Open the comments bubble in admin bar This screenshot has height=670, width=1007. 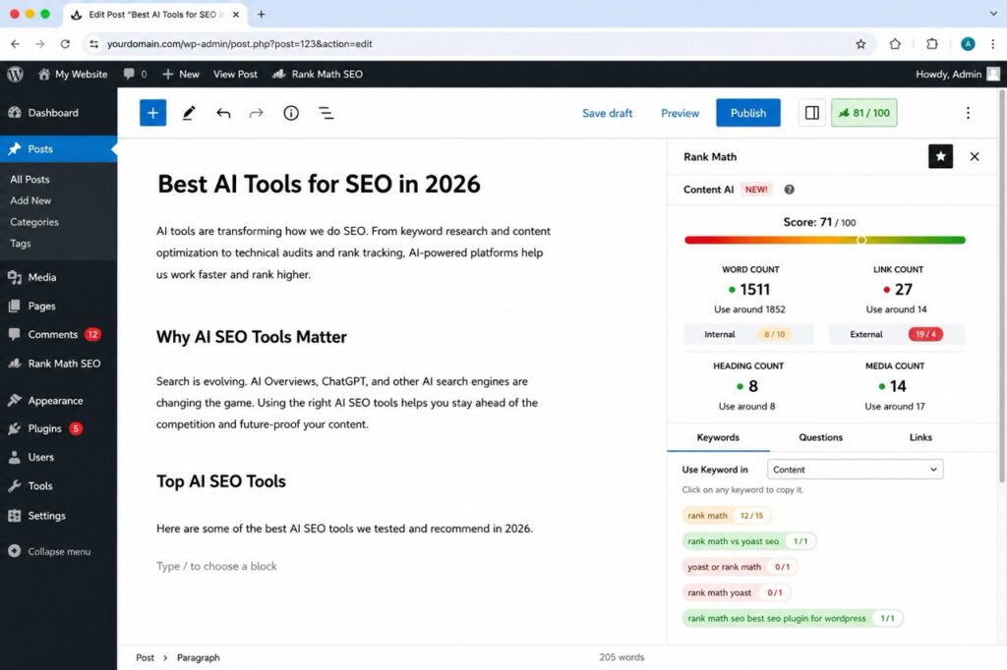[x=135, y=74]
